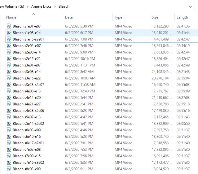This screenshot has height=174, width=198.
Task: Select file name Bleach s4e14-e20
Action: pos(27,98)
